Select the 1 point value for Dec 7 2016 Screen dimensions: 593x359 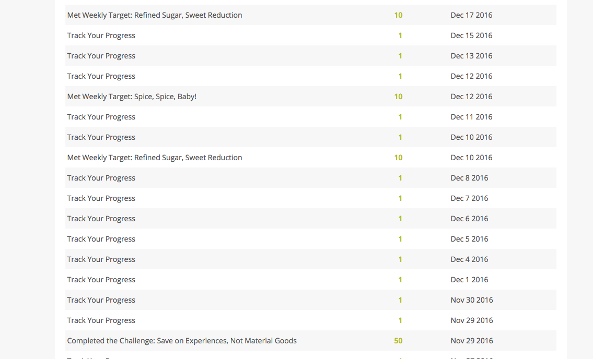pyautogui.click(x=400, y=198)
